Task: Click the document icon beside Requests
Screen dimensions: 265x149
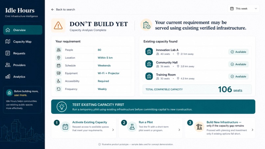Action: click(8, 53)
